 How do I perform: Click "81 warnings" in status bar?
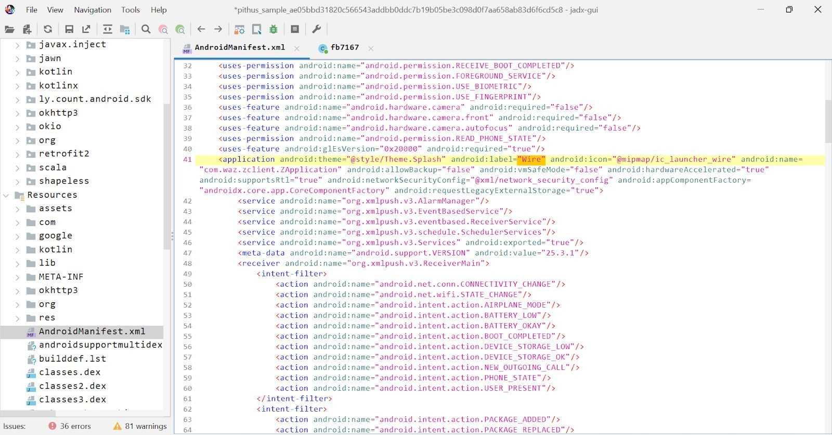pyautogui.click(x=146, y=426)
